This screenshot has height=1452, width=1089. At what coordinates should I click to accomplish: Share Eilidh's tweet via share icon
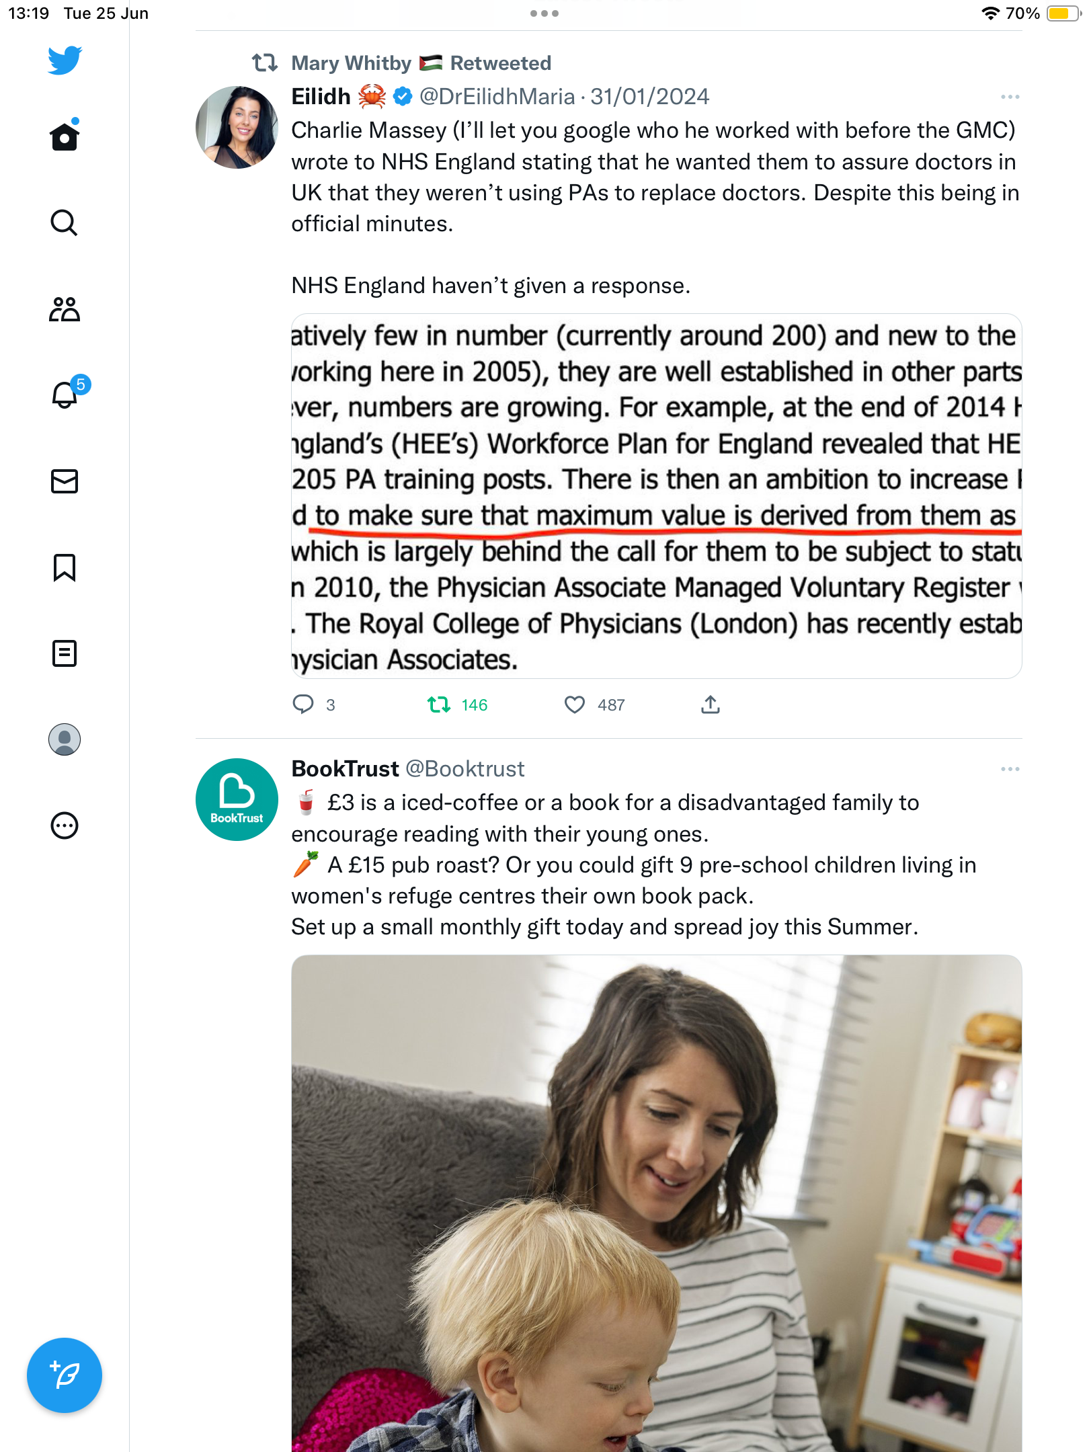(711, 704)
